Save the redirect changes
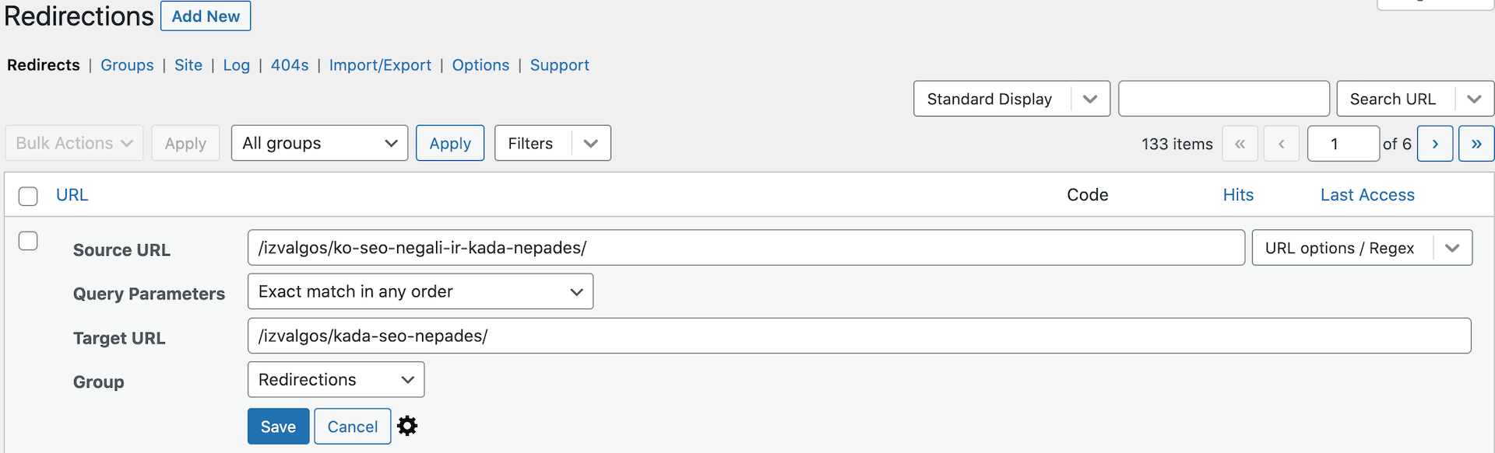 point(278,426)
